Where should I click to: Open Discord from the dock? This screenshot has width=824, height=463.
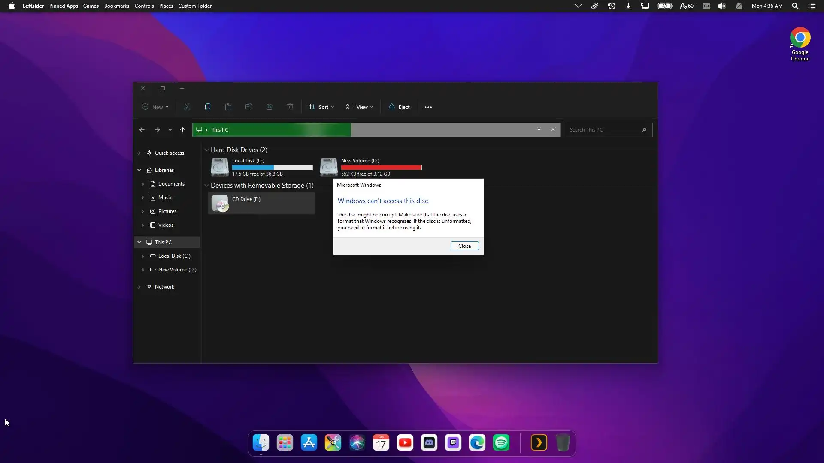click(429, 442)
